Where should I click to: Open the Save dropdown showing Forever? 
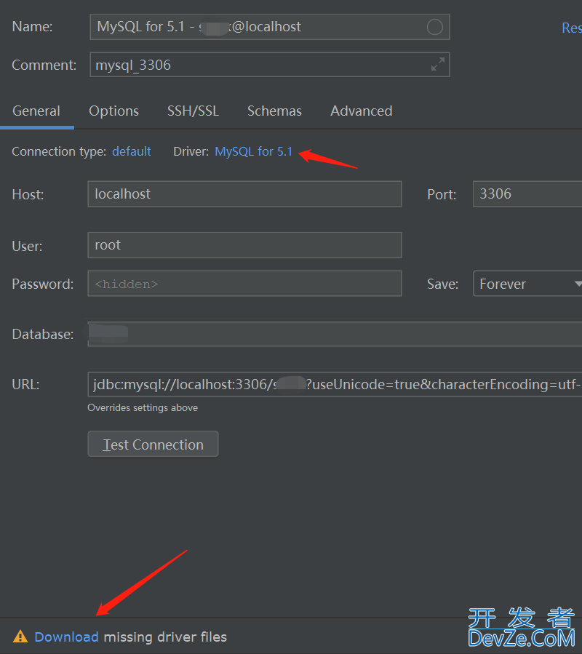click(x=527, y=284)
